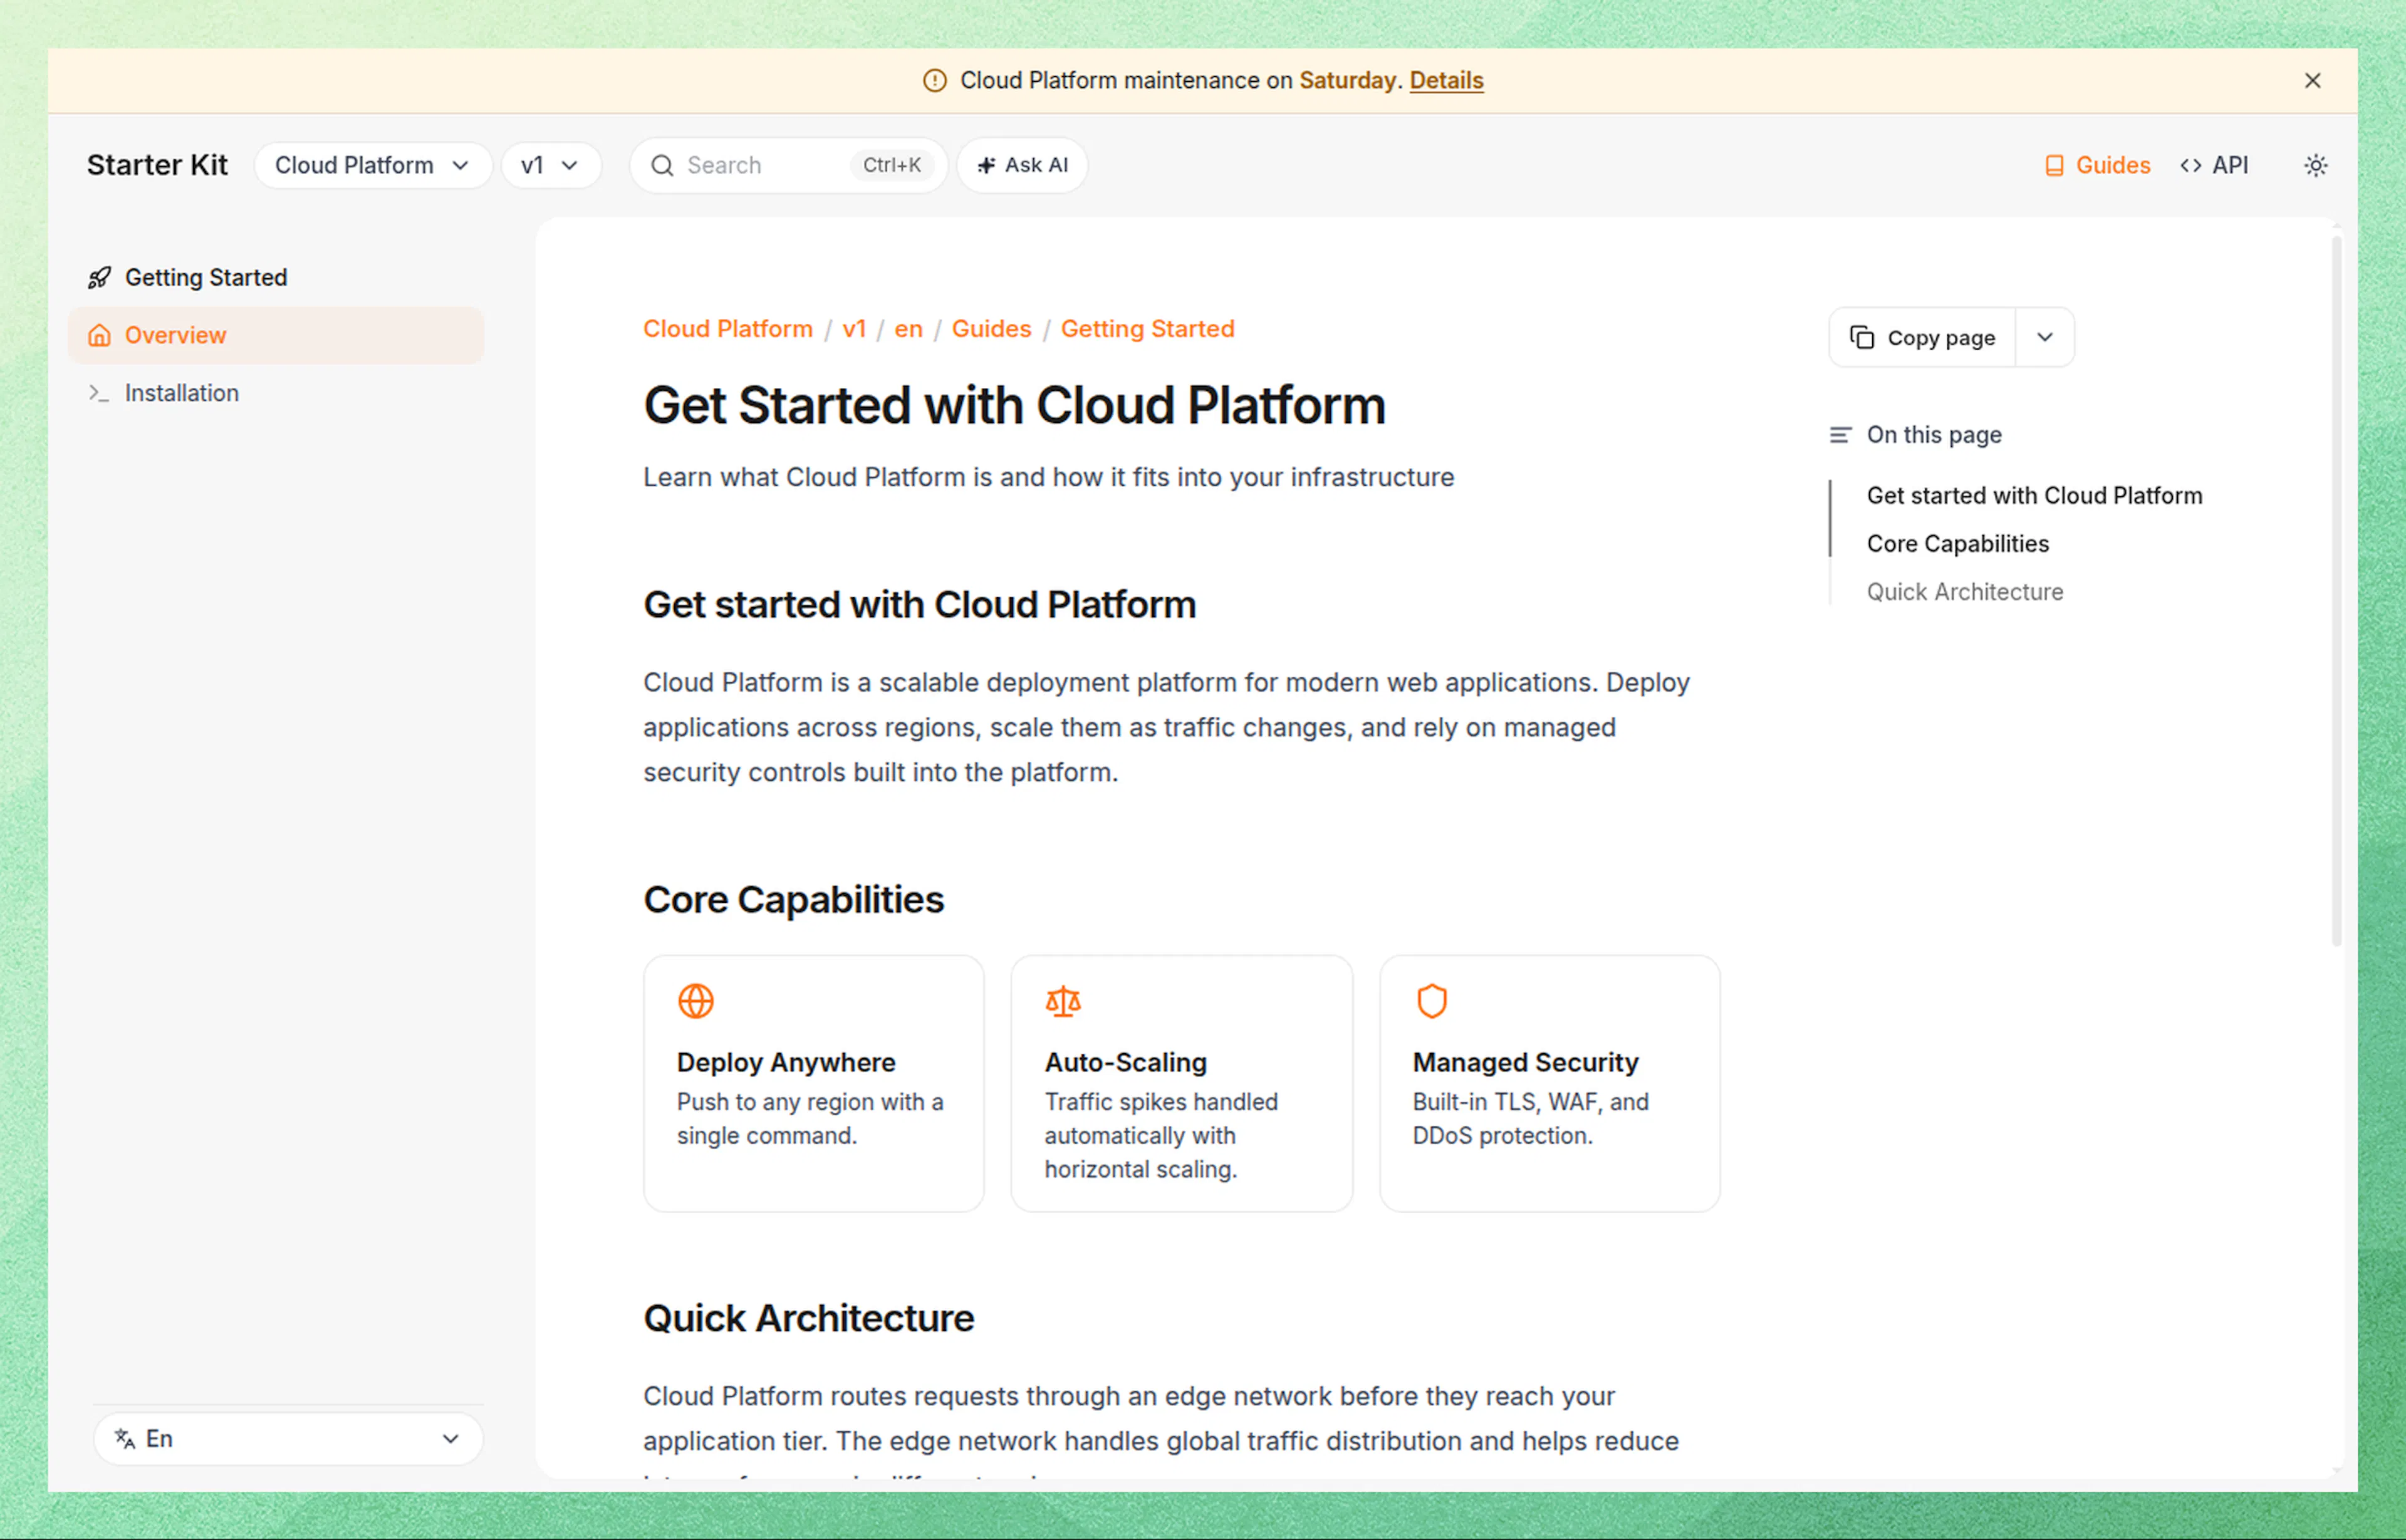Click the On this page list icon
The width and height of the screenshot is (2406, 1540).
[1840, 435]
